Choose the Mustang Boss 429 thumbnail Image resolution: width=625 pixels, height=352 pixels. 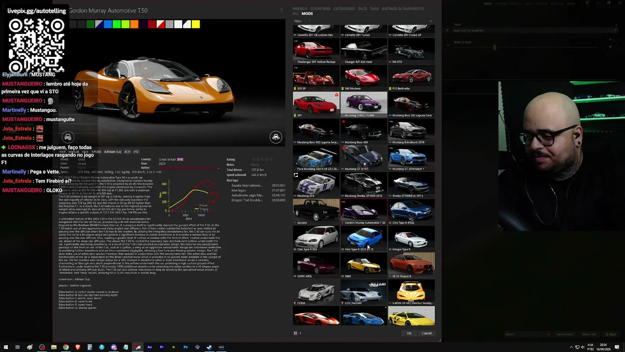pyautogui.click(x=363, y=132)
